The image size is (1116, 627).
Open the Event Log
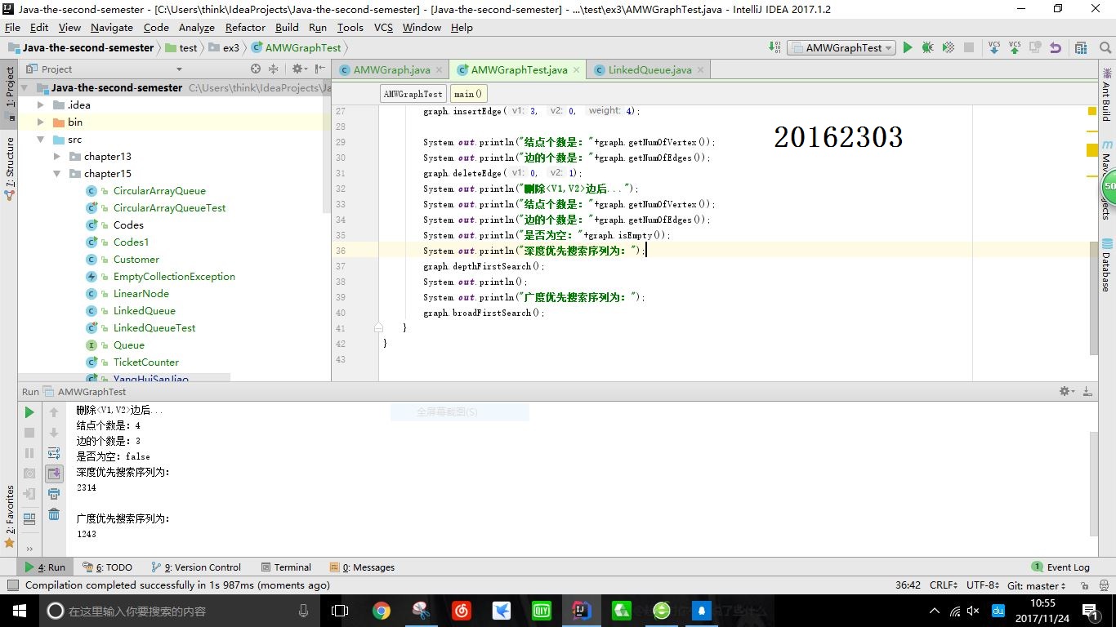1060,567
